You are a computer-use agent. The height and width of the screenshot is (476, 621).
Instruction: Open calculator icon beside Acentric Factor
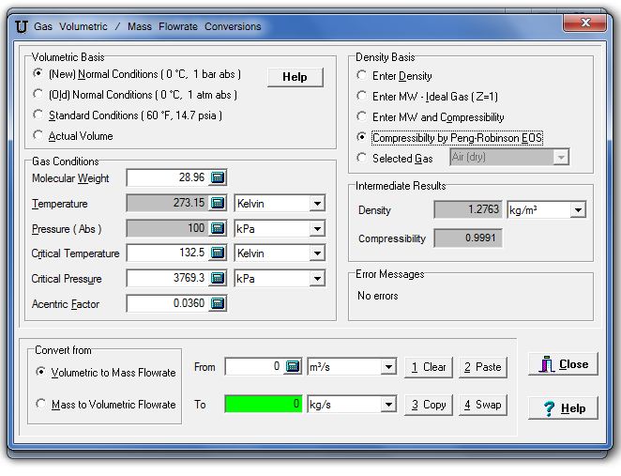218,303
